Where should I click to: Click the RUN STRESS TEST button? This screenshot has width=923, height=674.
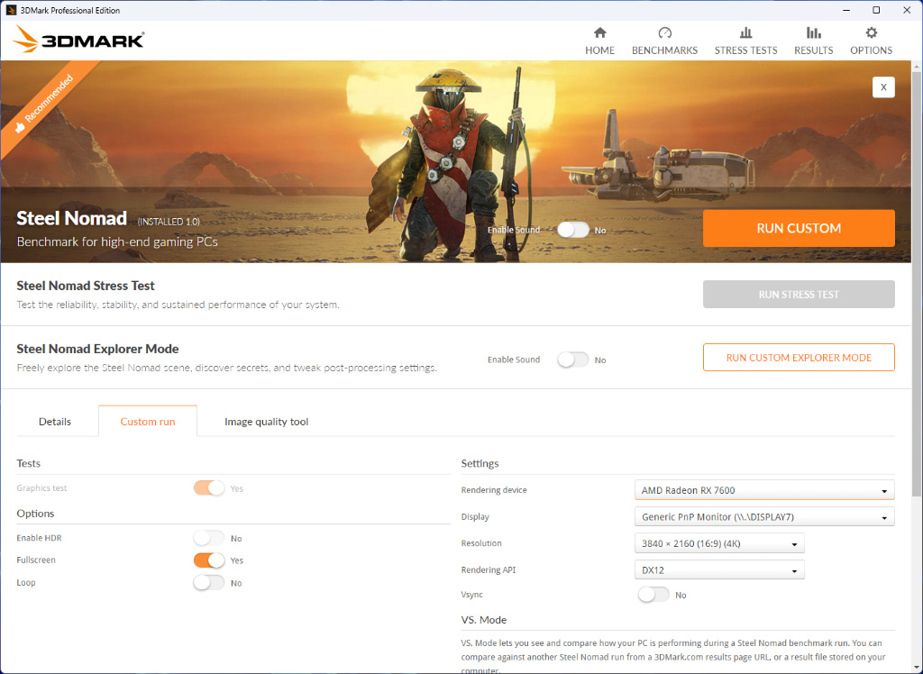(799, 295)
